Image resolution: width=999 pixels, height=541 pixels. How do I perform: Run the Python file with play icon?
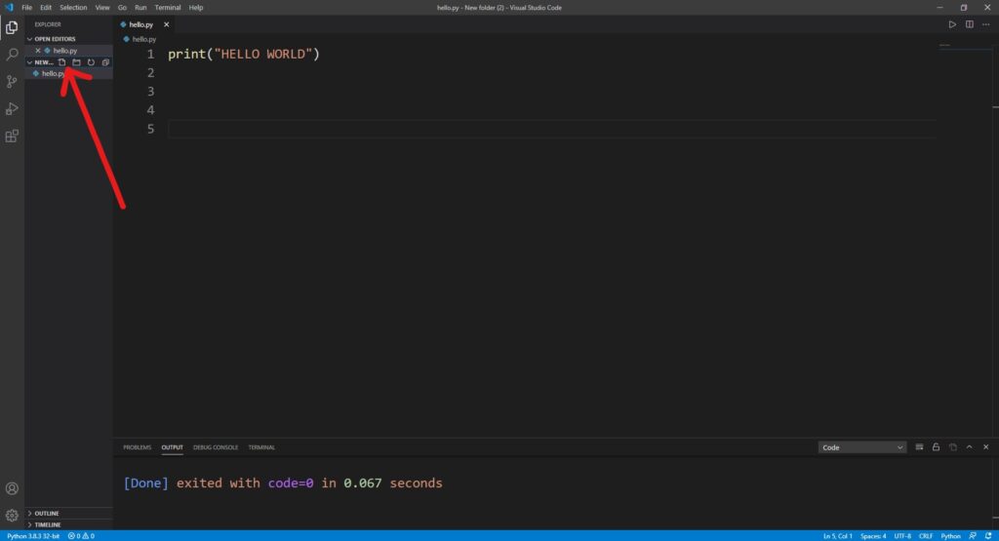point(952,24)
